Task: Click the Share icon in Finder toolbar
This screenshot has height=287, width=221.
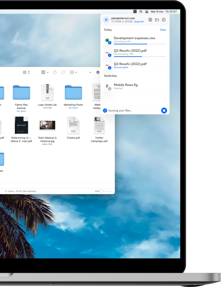Action: pos(55,72)
